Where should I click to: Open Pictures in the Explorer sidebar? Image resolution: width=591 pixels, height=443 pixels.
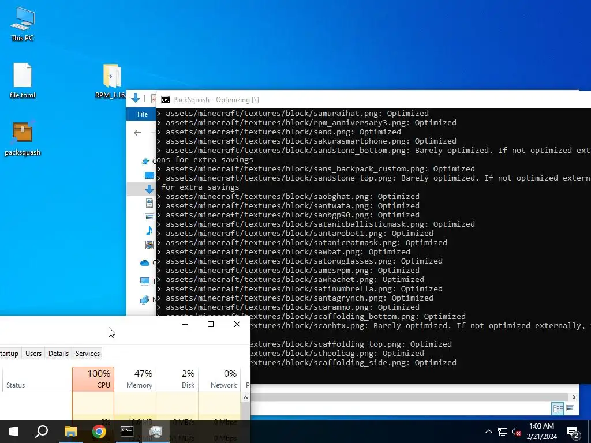pos(149,217)
